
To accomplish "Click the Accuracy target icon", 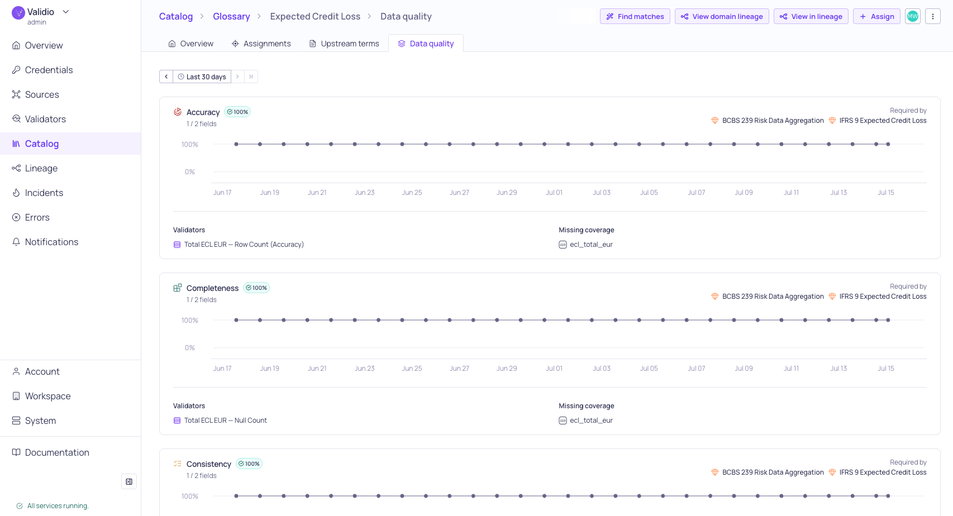I will pos(178,112).
